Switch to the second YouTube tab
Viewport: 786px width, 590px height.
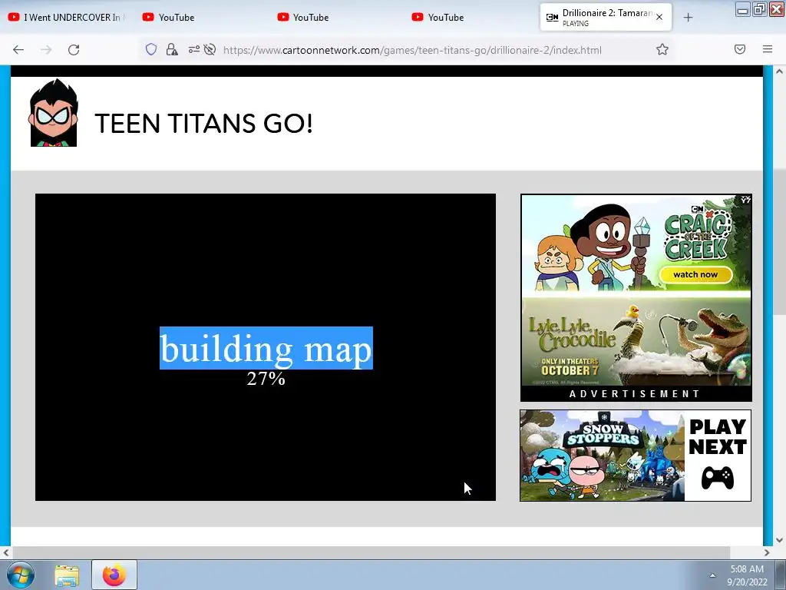[202, 18]
